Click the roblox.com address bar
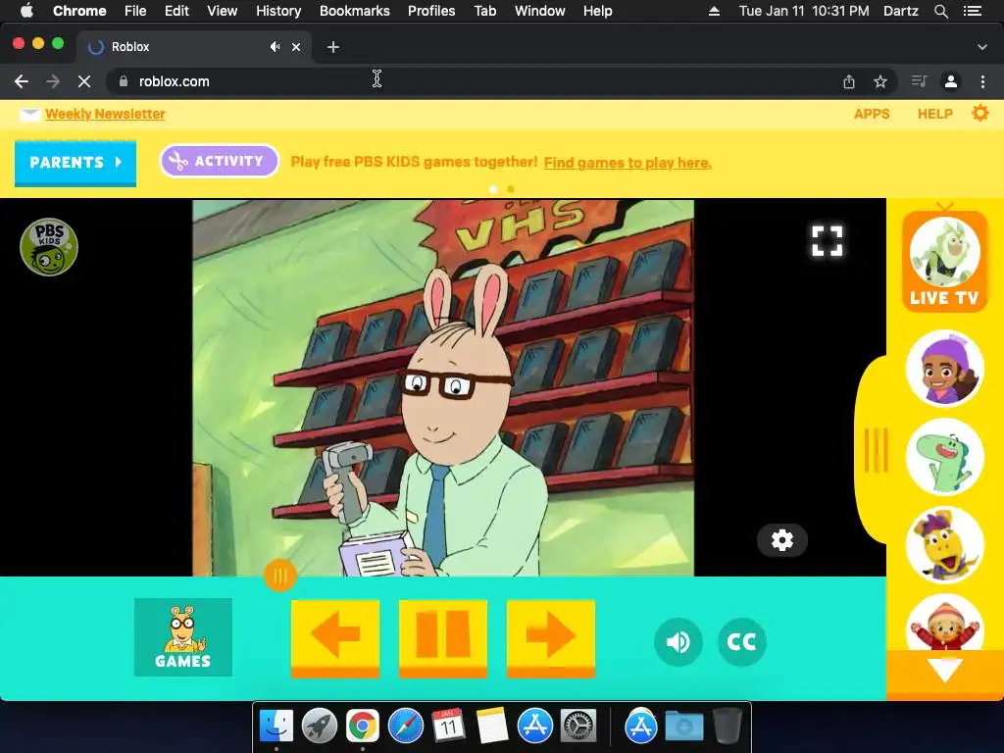 click(x=473, y=81)
